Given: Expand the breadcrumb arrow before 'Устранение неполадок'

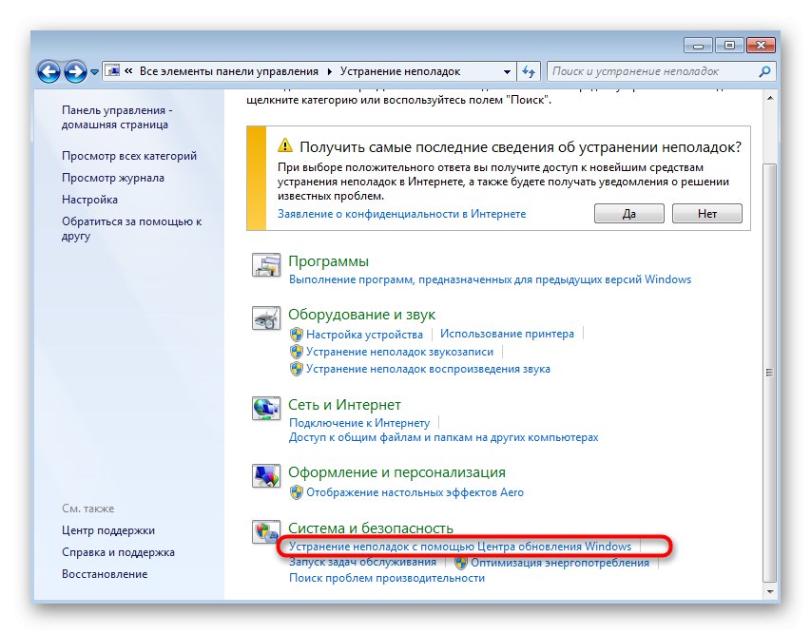Looking at the screenshot, I should click(330, 71).
